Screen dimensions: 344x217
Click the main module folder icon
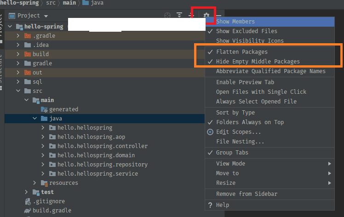[x=36, y=100]
